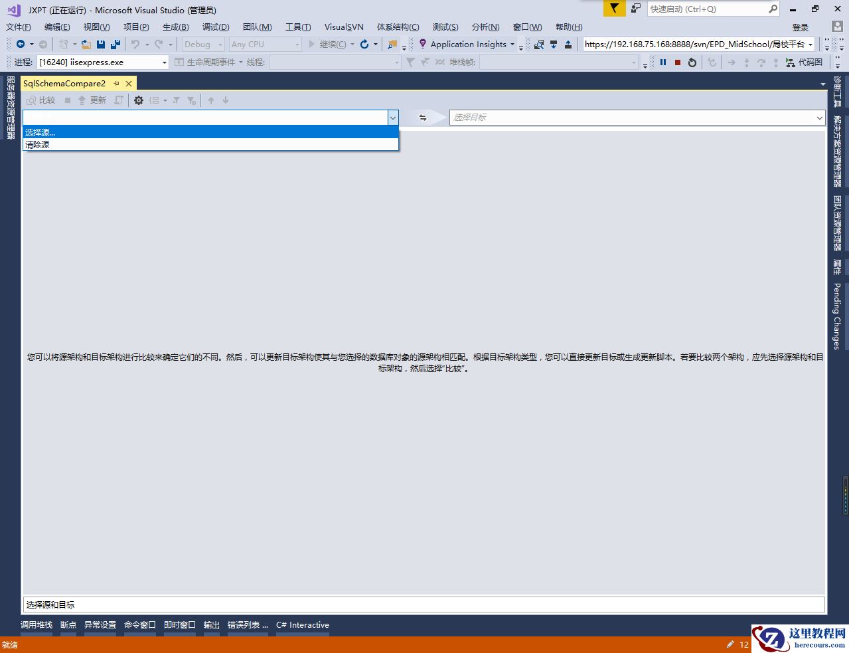Open the VisualSVN menu

(344, 27)
